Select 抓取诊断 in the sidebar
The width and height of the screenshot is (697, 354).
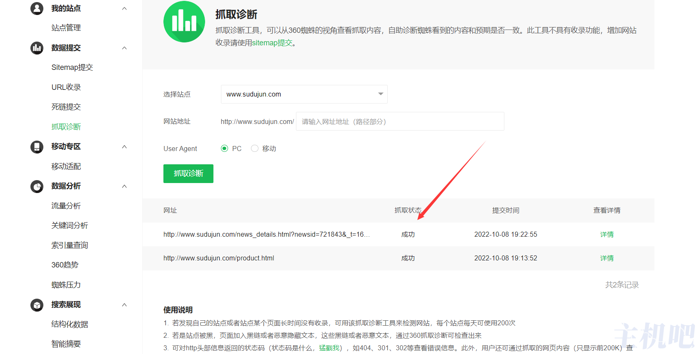(x=66, y=127)
